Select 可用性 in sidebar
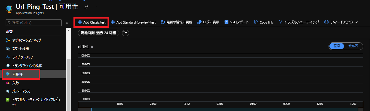Viewport: 370px width, 111px height. [x=33, y=74]
